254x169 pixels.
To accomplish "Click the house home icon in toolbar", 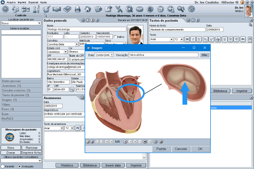I will pos(88,9).
